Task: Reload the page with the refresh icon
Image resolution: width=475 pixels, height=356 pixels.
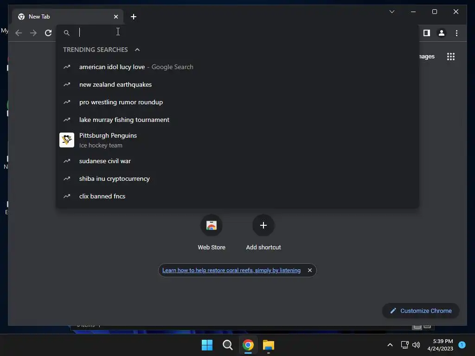Action: click(48, 33)
